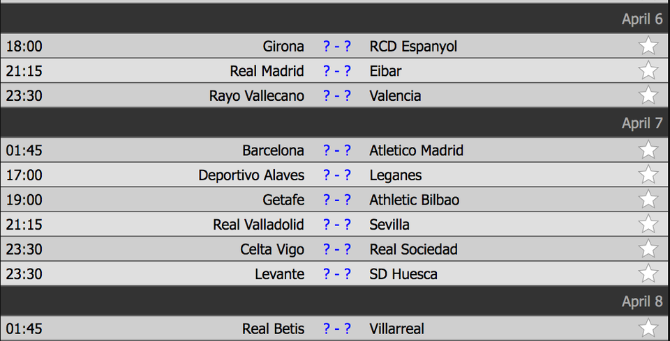Toggle favorite star for Levante vs SD Huesca
Screen dimensions: 670x341
click(648, 273)
